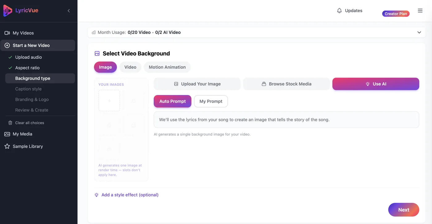
Task: Click the LyricVue logo icon
Action: tap(8, 10)
